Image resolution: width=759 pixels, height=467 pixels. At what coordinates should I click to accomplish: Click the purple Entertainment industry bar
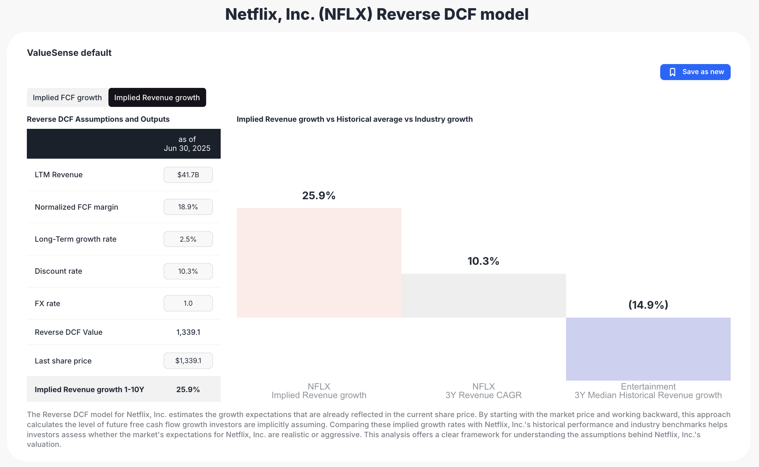pyautogui.click(x=648, y=349)
